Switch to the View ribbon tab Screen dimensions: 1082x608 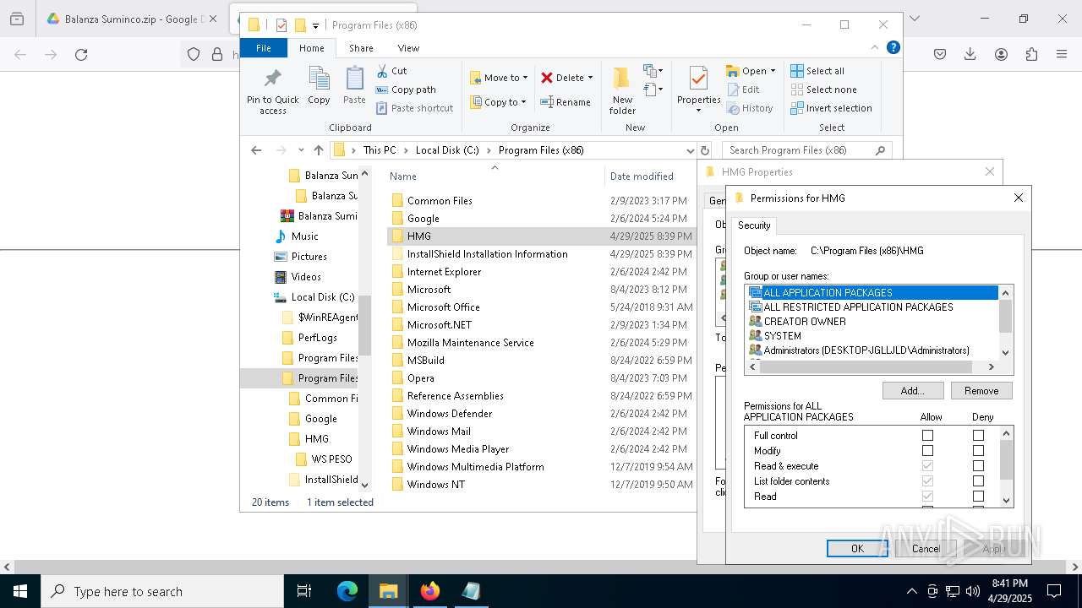408,48
